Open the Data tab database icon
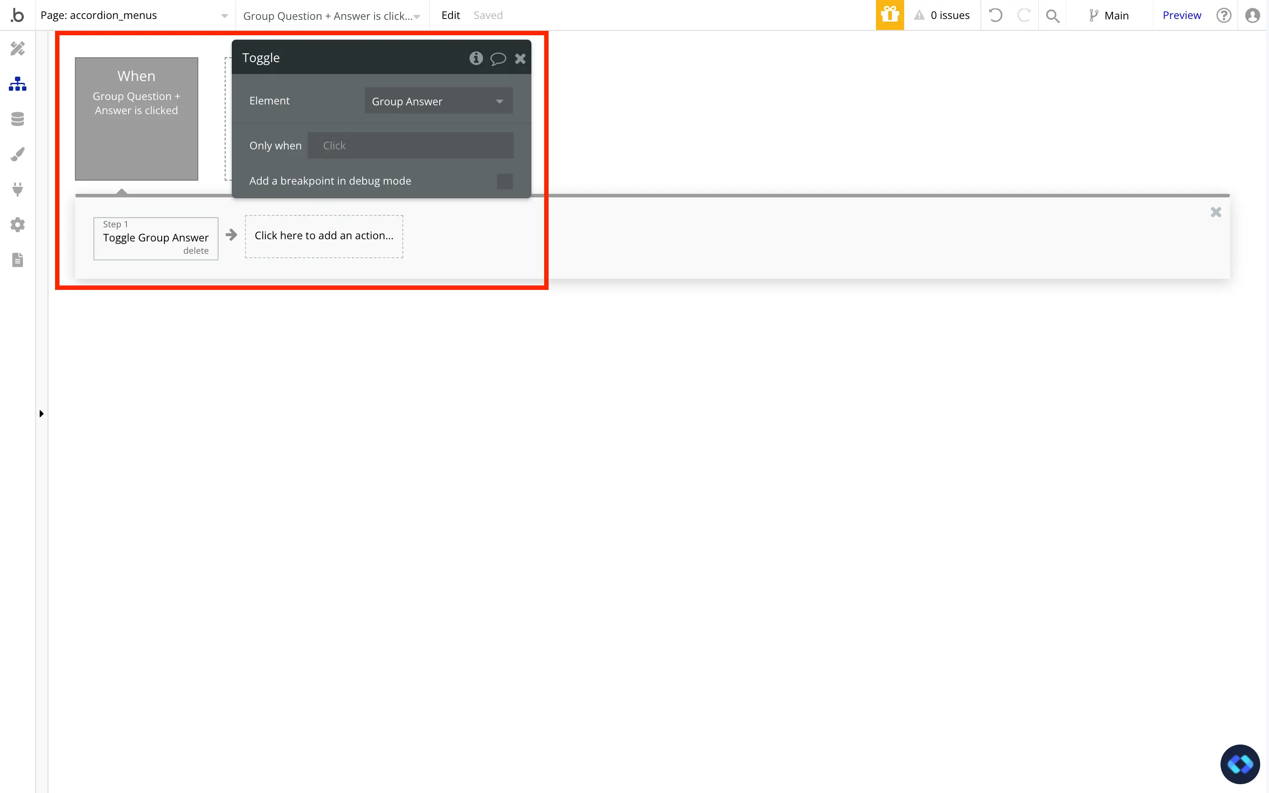The image size is (1269, 793). (x=17, y=119)
